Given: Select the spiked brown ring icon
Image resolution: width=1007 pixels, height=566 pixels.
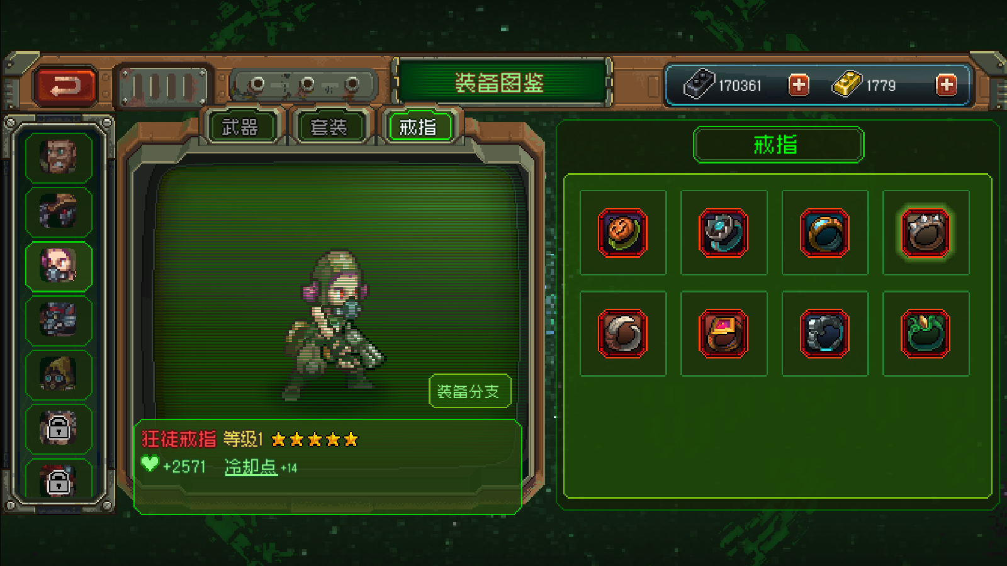Looking at the screenshot, I should (x=926, y=233).
